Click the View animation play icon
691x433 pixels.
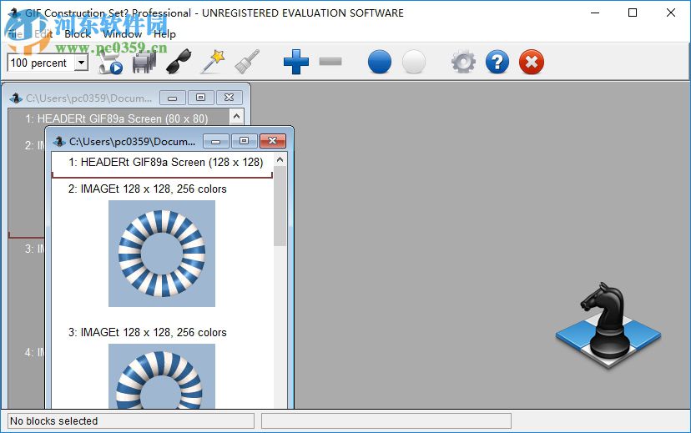[110, 62]
